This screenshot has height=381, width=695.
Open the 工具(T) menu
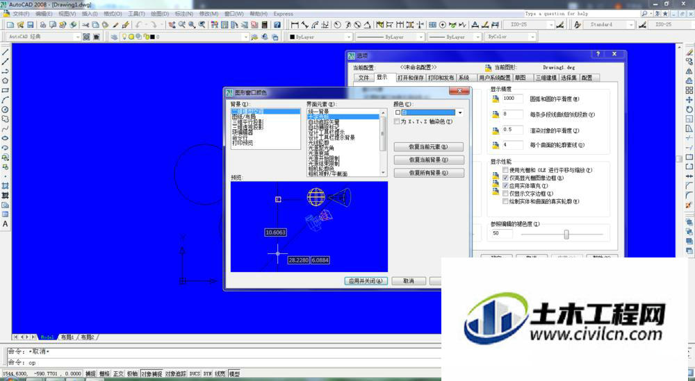tap(136, 14)
